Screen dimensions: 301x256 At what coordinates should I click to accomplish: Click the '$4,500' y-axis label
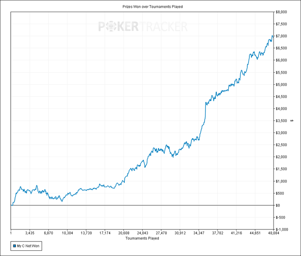click(x=281, y=97)
